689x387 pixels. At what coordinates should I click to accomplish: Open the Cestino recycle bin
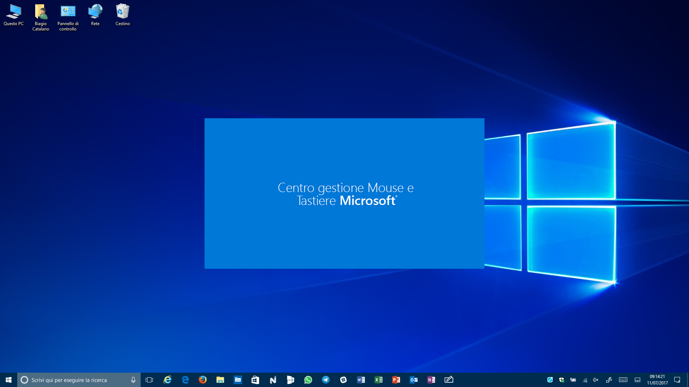123,15
